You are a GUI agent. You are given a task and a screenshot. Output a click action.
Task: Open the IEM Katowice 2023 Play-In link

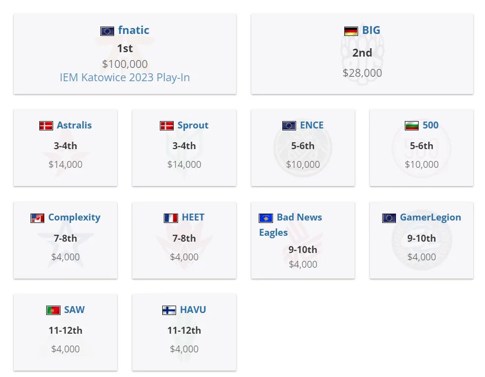coord(124,77)
